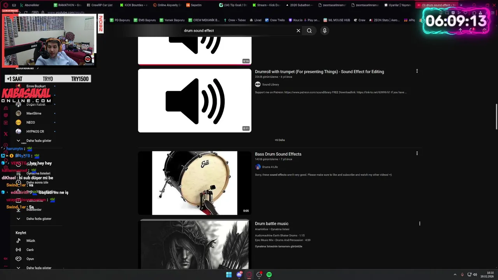Click the network tray icon
498x280 pixels.
(469, 275)
